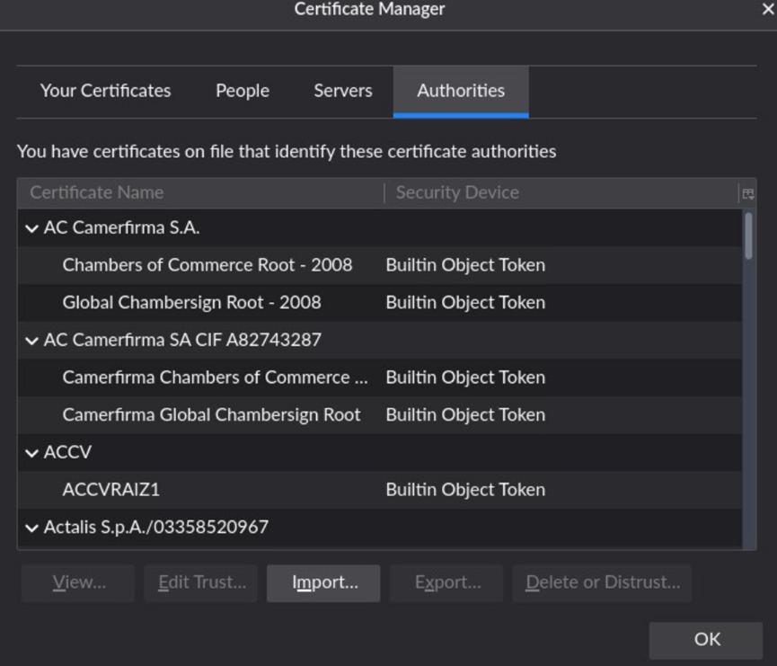Sort by the Security Device column header
The height and width of the screenshot is (666, 777).
[x=561, y=193]
